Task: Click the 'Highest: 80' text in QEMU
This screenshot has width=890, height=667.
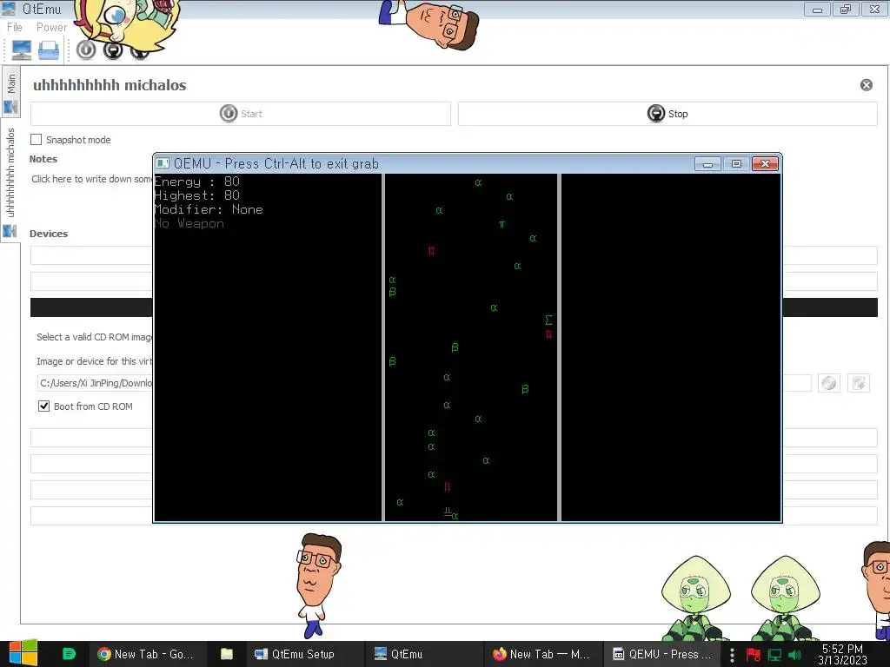Action: (197, 195)
